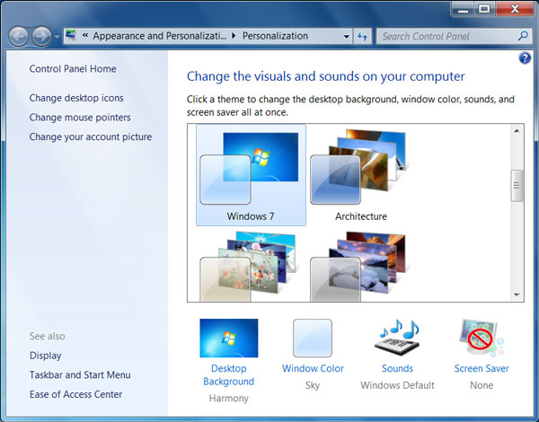Click the None screen saver text
This screenshot has height=422, width=539.
click(x=482, y=385)
